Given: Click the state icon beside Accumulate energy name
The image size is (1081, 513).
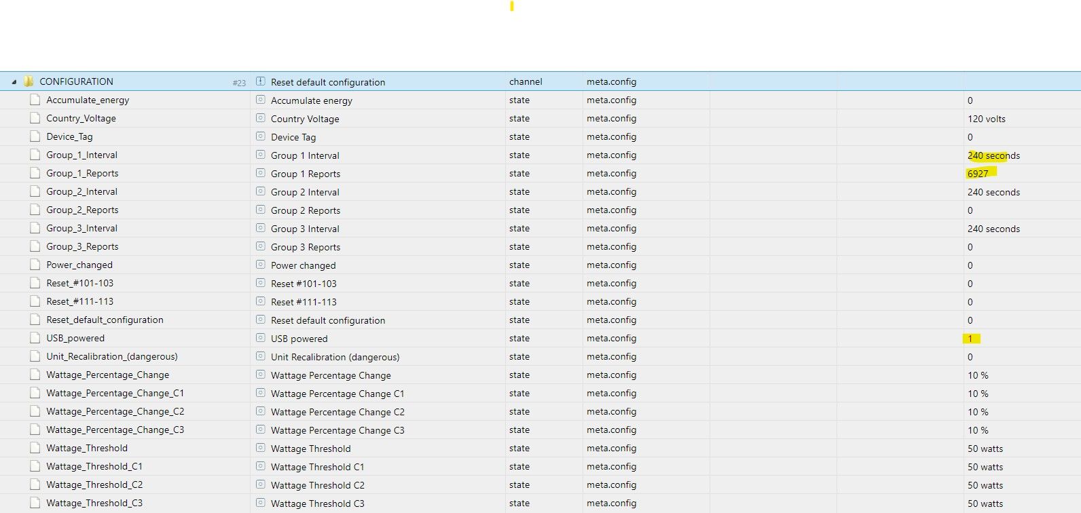Looking at the screenshot, I should 260,100.
